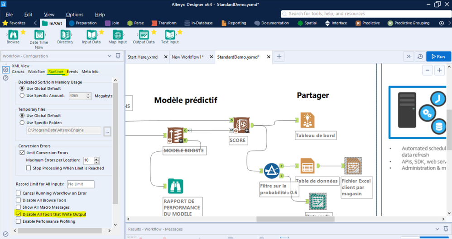This screenshot has height=239, width=452.
Task: Click the configuration panel vertical scrollbar
Action: (115, 143)
